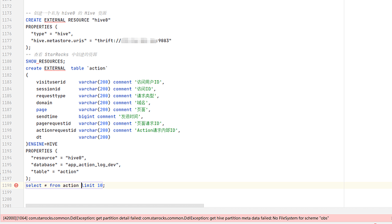Click the dt varchar(200) column line
This screenshot has width=392, height=224.
73,137
